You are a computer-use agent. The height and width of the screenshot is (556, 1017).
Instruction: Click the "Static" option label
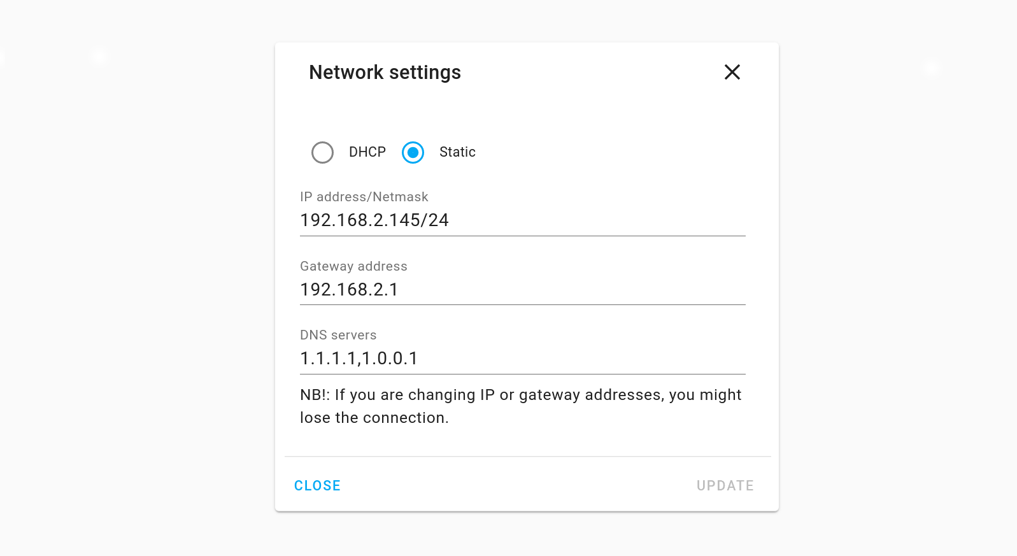457,152
